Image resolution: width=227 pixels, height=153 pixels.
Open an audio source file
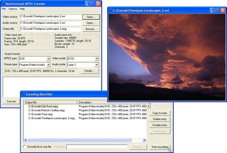coord(91,23)
